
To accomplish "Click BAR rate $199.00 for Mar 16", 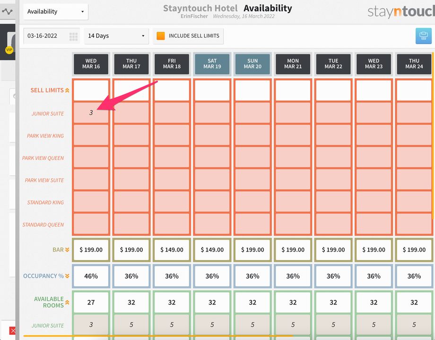I will click(91, 250).
